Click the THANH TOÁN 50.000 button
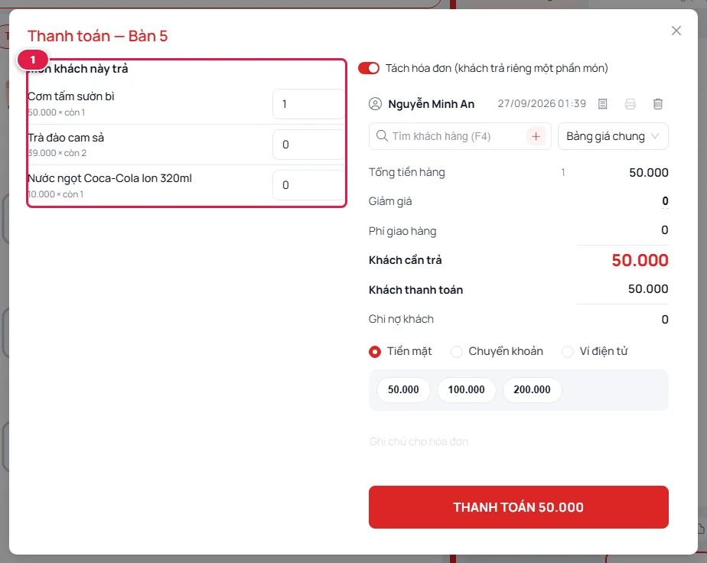 pyautogui.click(x=519, y=507)
